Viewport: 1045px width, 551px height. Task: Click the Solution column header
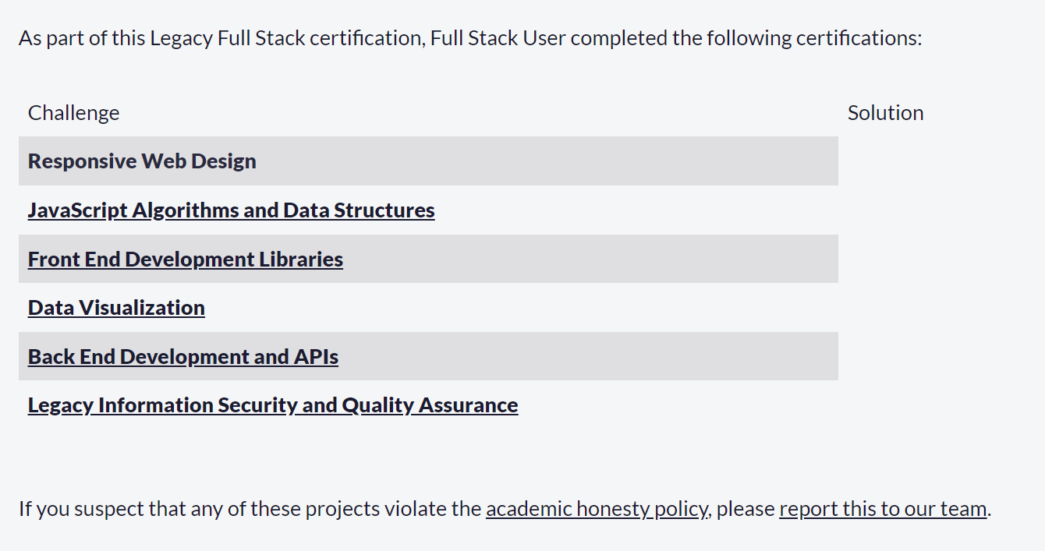pos(886,112)
